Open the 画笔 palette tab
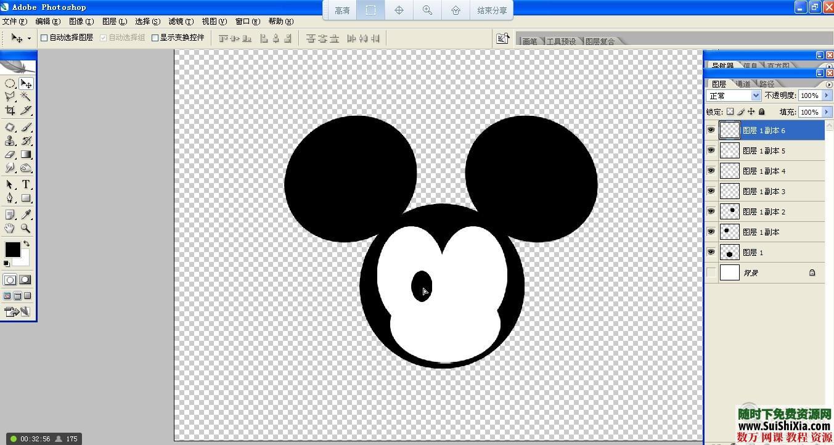This screenshot has height=445, width=834. click(x=529, y=41)
